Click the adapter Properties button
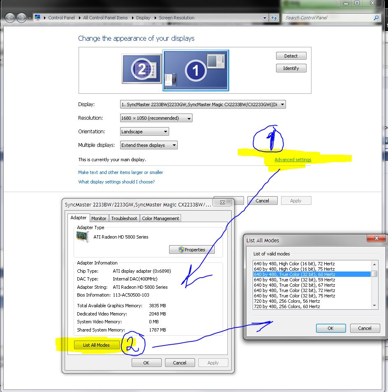The width and height of the screenshot is (388, 392). click(x=192, y=250)
